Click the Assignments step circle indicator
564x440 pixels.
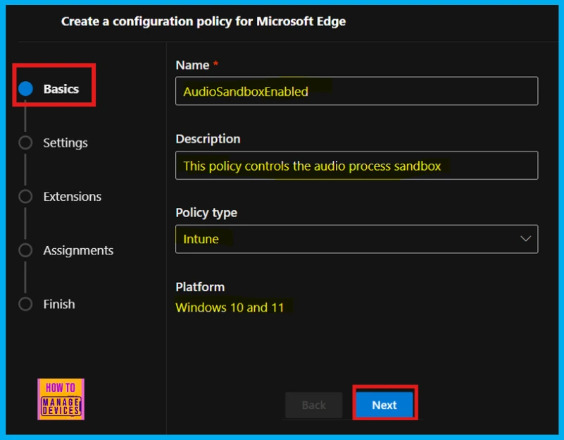[25, 250]
